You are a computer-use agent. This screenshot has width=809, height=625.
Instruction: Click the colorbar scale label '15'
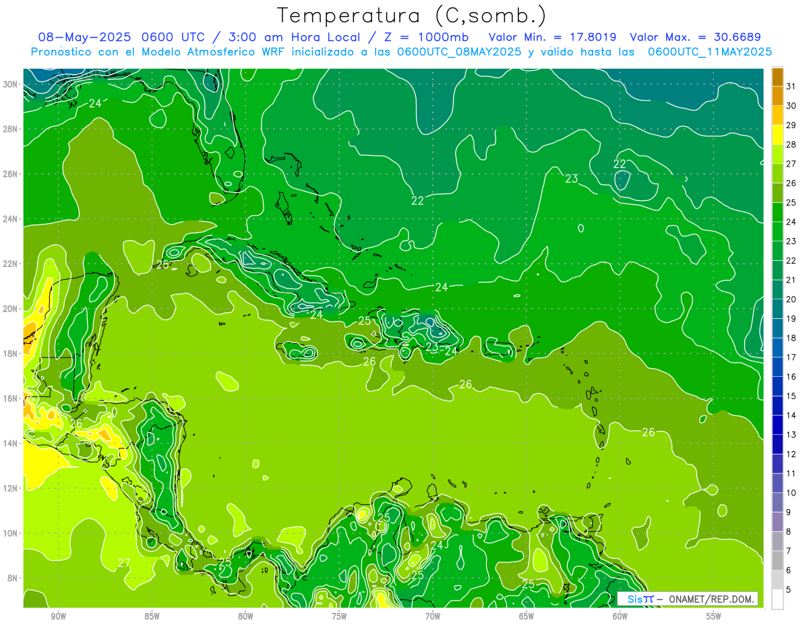(x=791, y=396)
